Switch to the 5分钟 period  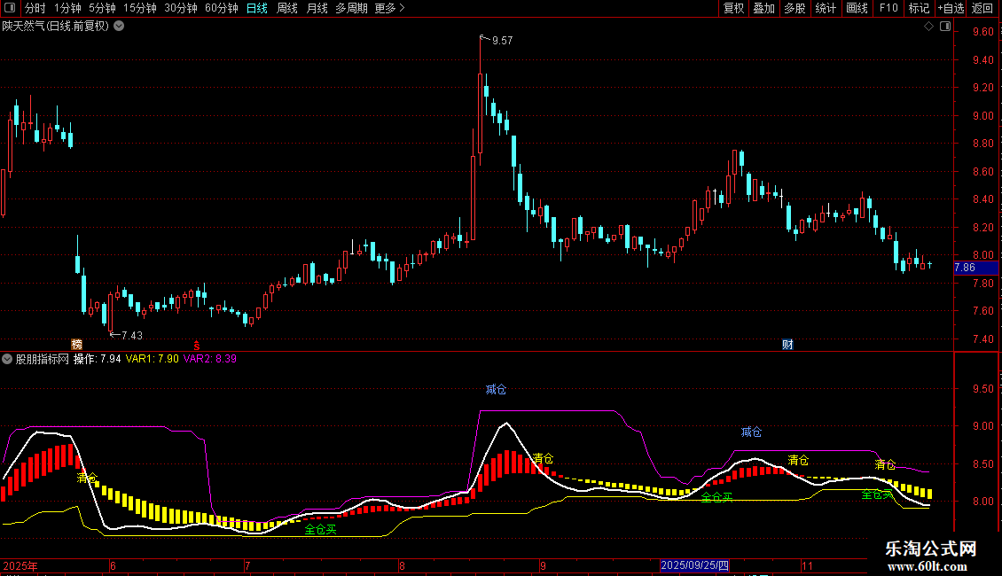[x=102, y=8]
